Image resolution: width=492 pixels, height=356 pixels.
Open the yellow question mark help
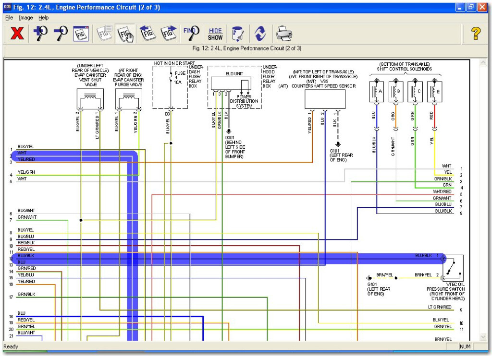point(476,33)
